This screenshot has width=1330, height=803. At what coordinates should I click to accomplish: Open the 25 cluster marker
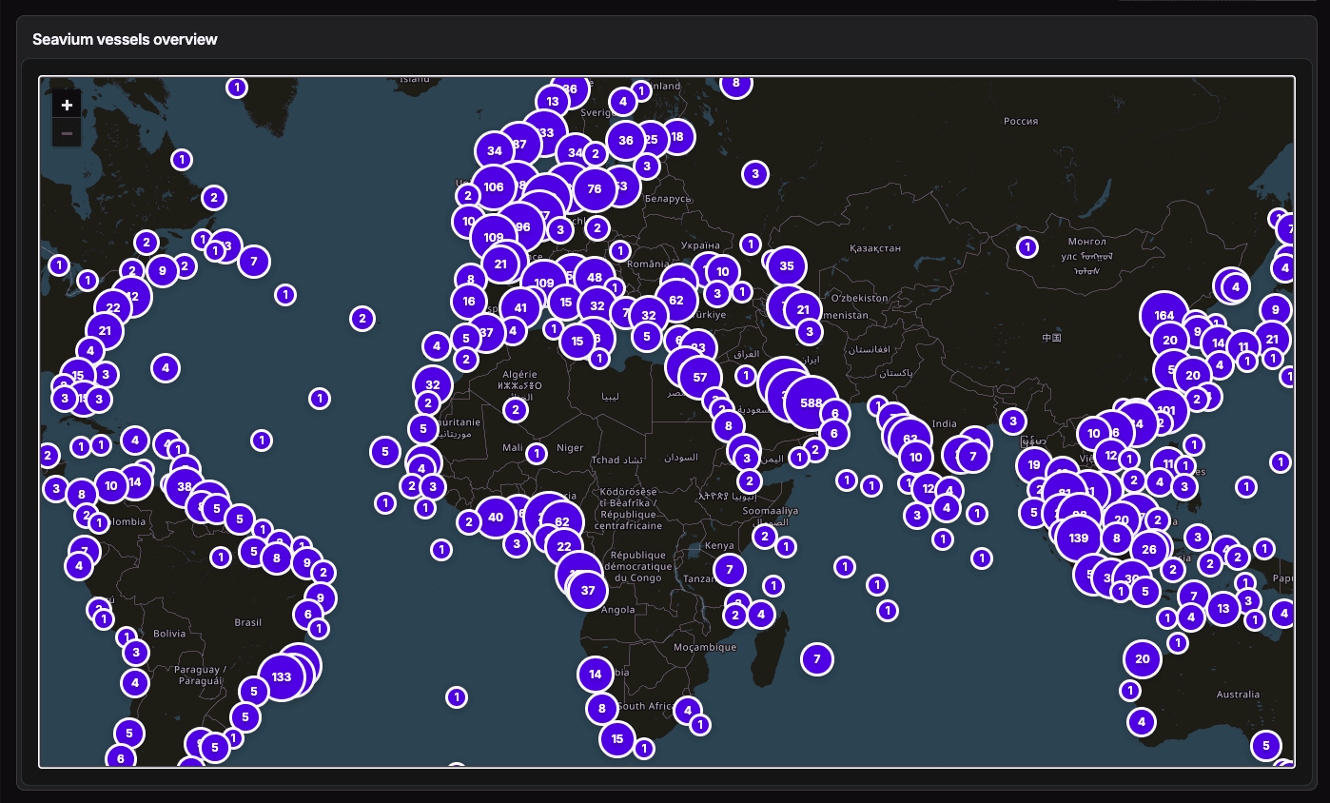pyautogui.click(x=651, y=139)
